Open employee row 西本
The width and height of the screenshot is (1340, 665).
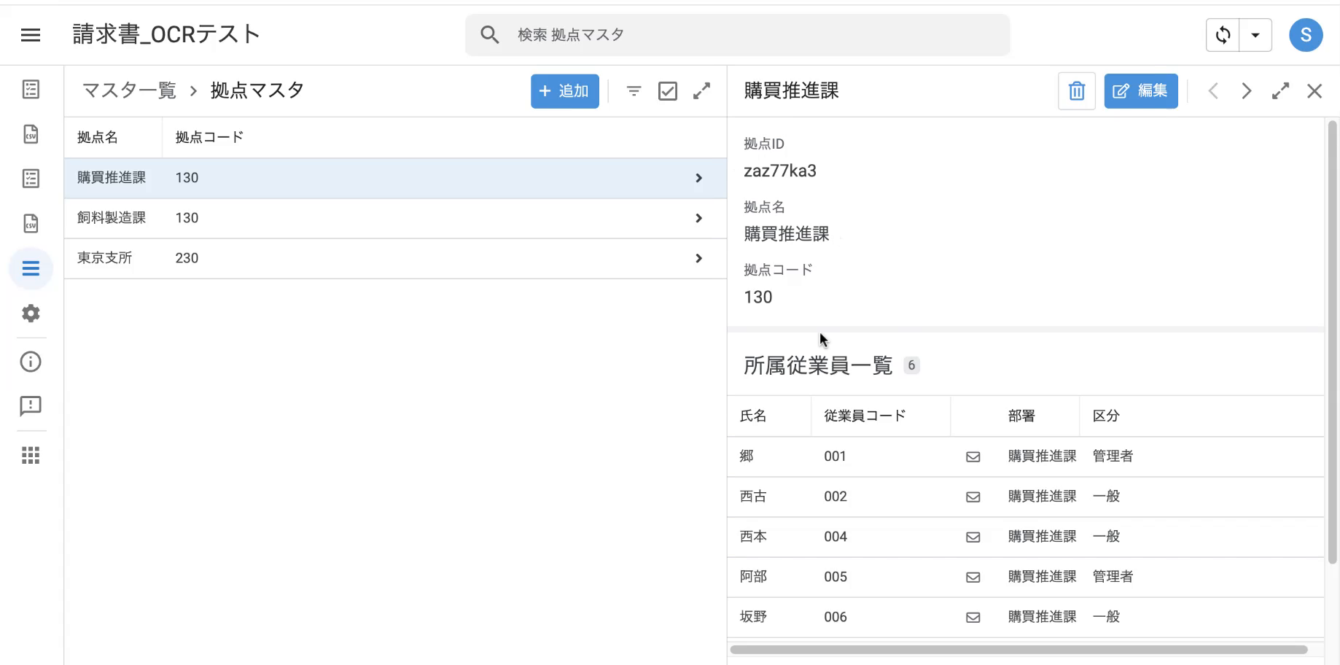1026,537
